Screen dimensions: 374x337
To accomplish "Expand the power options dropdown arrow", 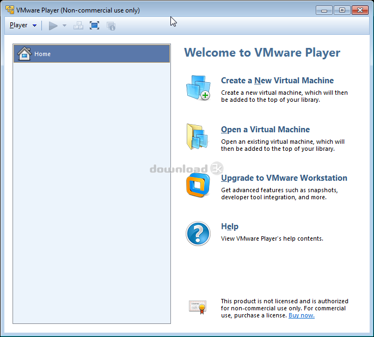I will (x=64, y=26).
